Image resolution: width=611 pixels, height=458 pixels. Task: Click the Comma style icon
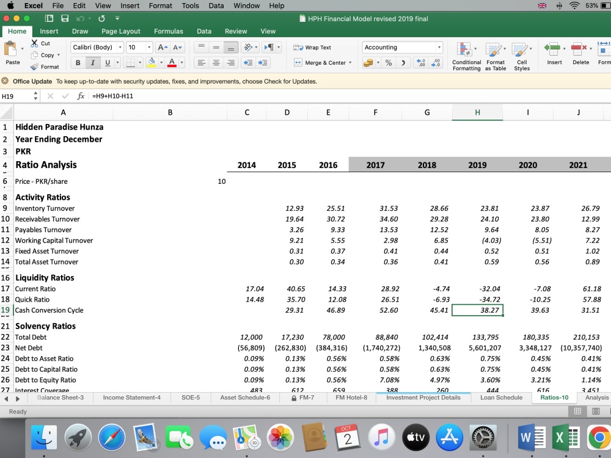click(x=403, y=62)
